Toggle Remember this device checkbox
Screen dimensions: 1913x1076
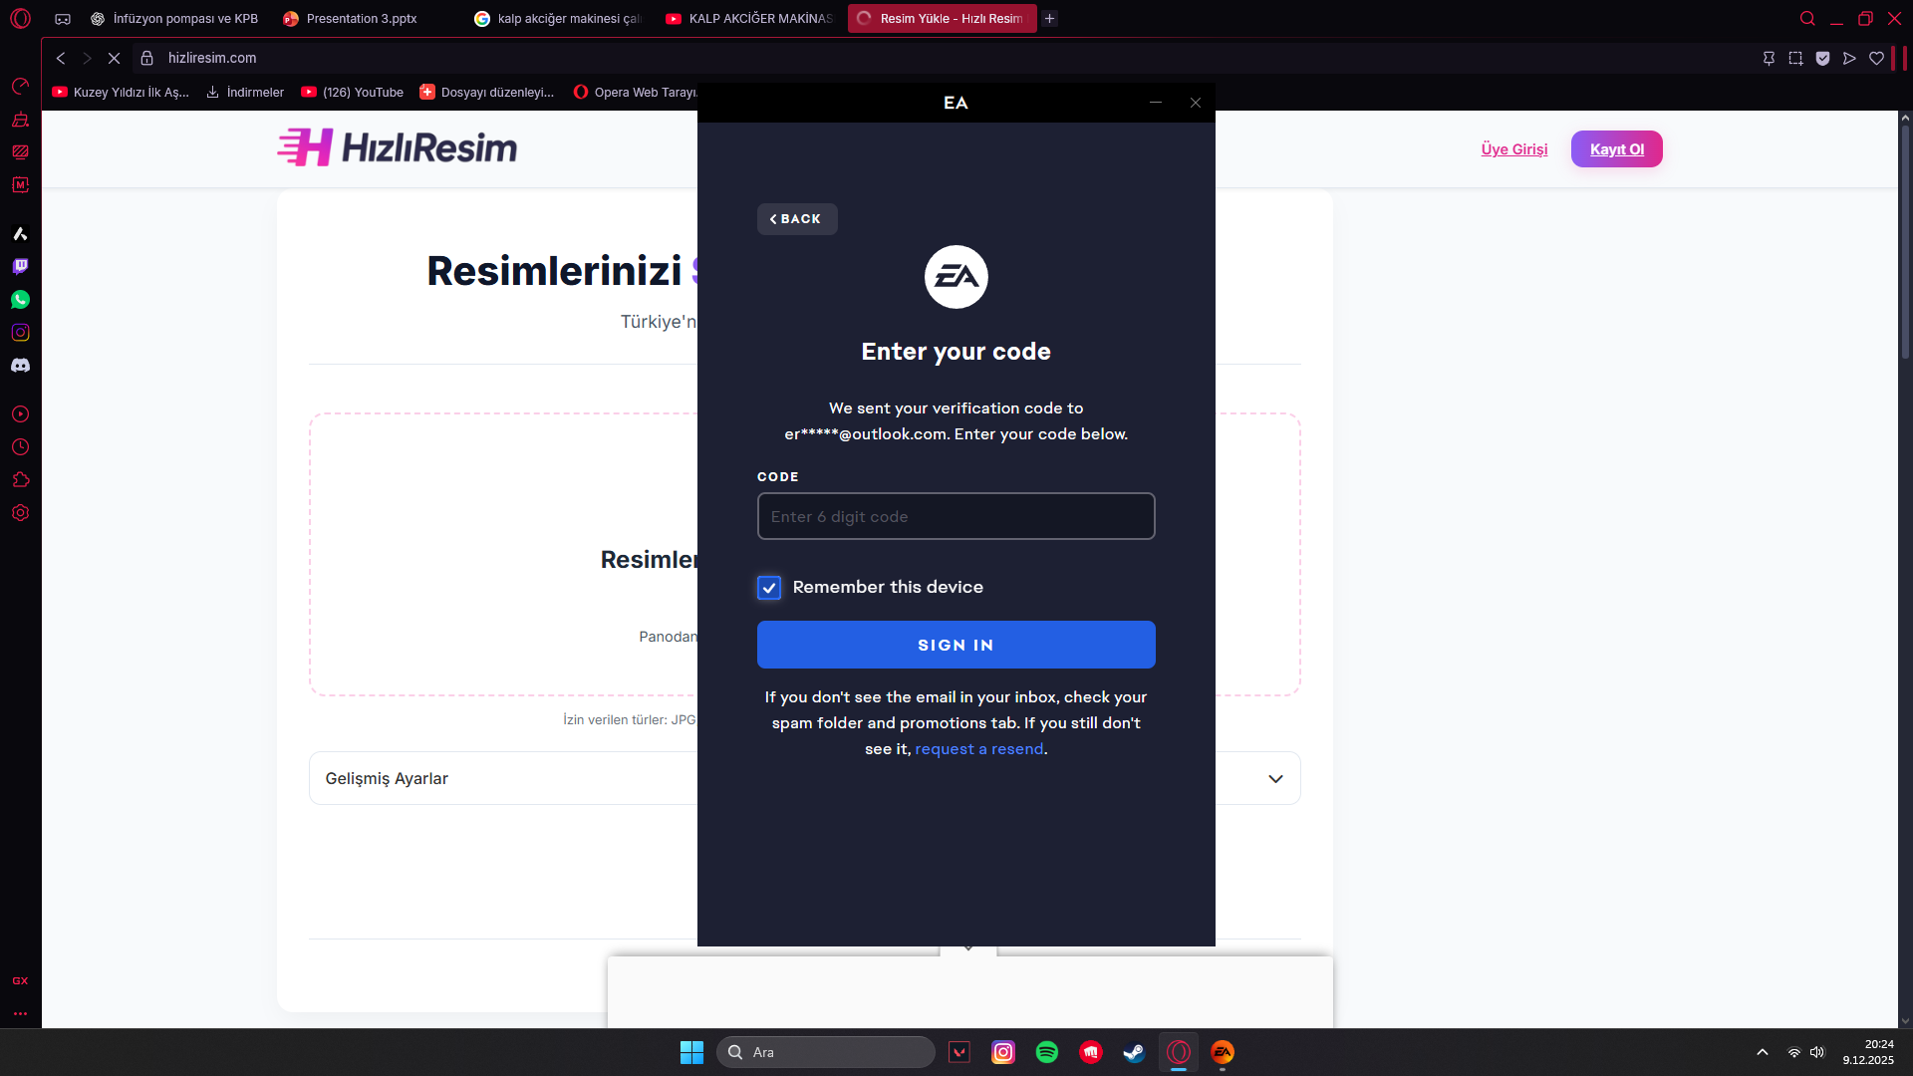pos(769,588)
